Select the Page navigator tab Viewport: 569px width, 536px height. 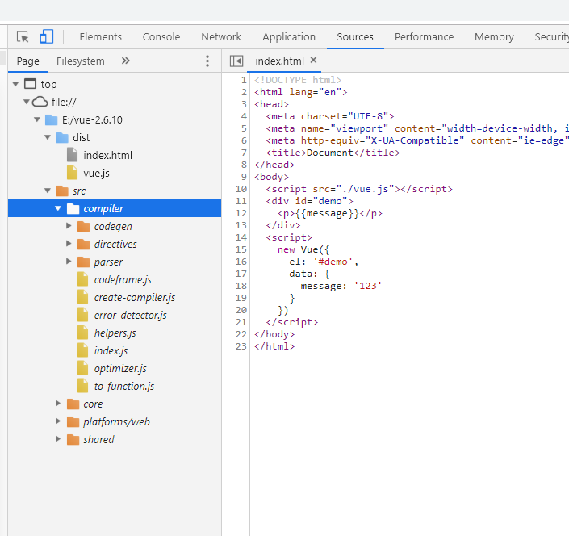[28, 61]
